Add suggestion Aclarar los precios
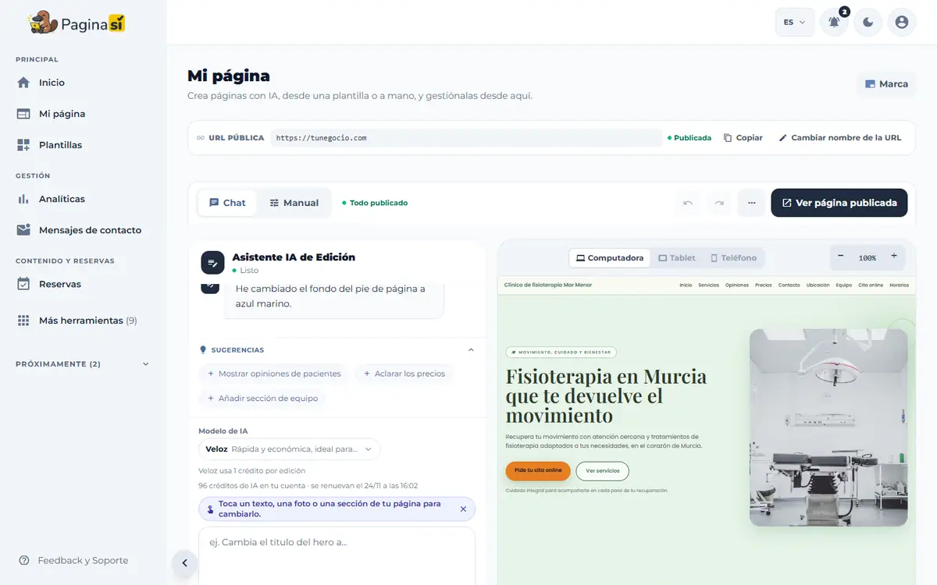 coord(404,374)
